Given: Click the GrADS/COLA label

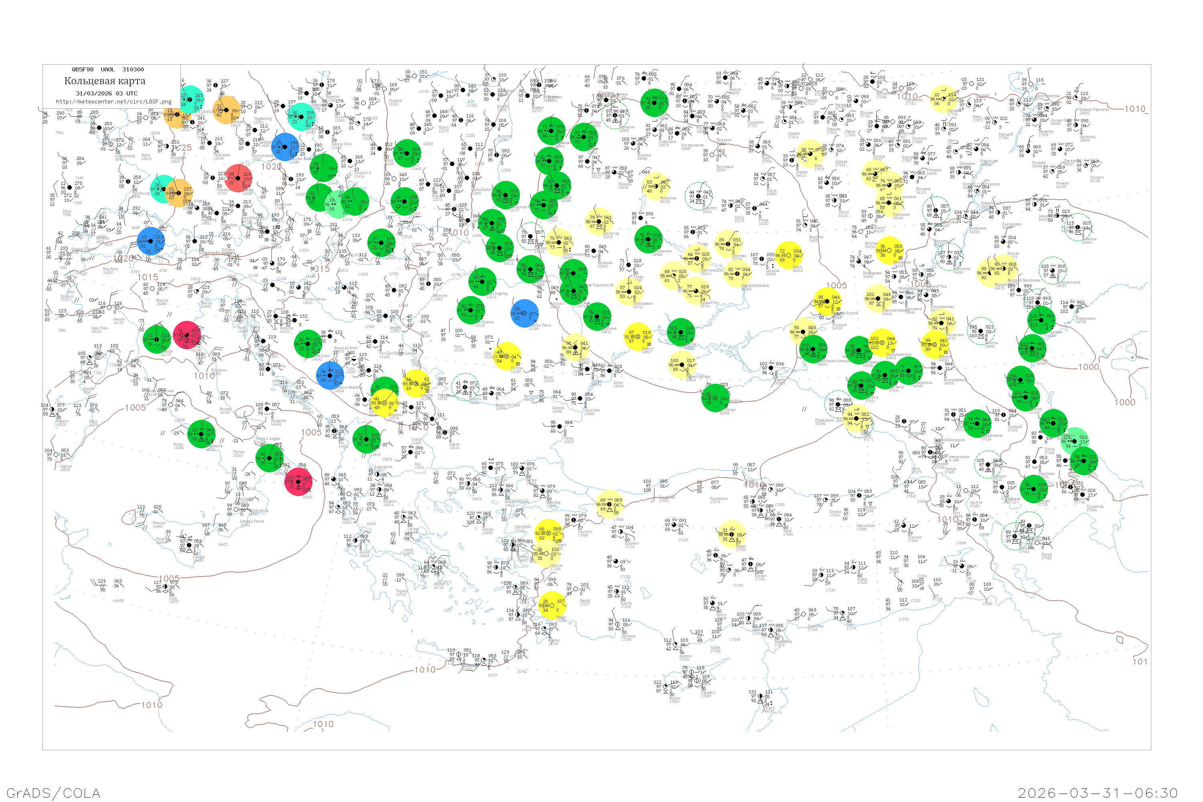Looking at the screenshot, I should click(53, 793).
